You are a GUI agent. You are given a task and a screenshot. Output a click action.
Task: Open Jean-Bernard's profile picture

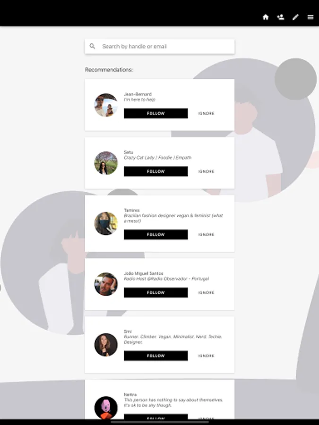click(106, 105)
